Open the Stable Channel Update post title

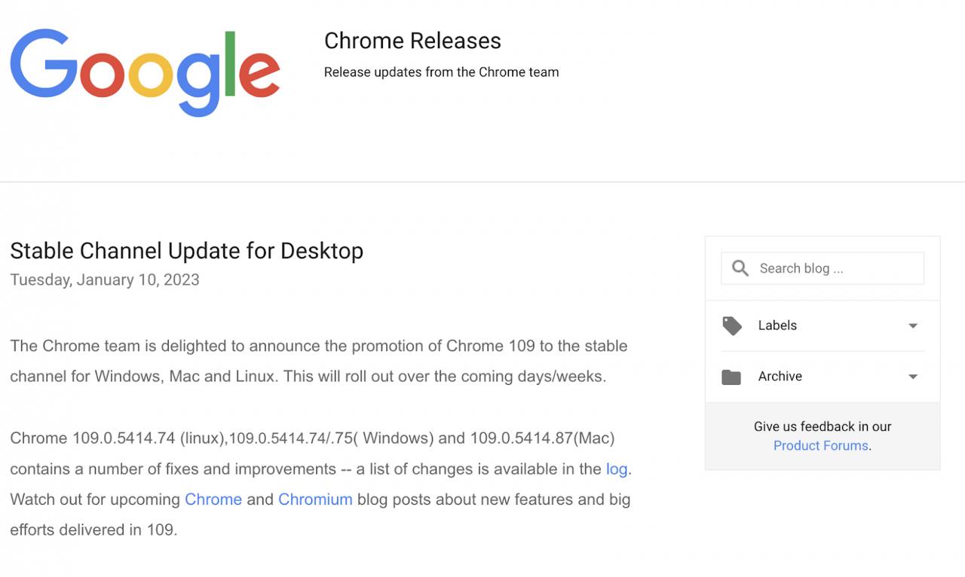[x=186, y=250]
